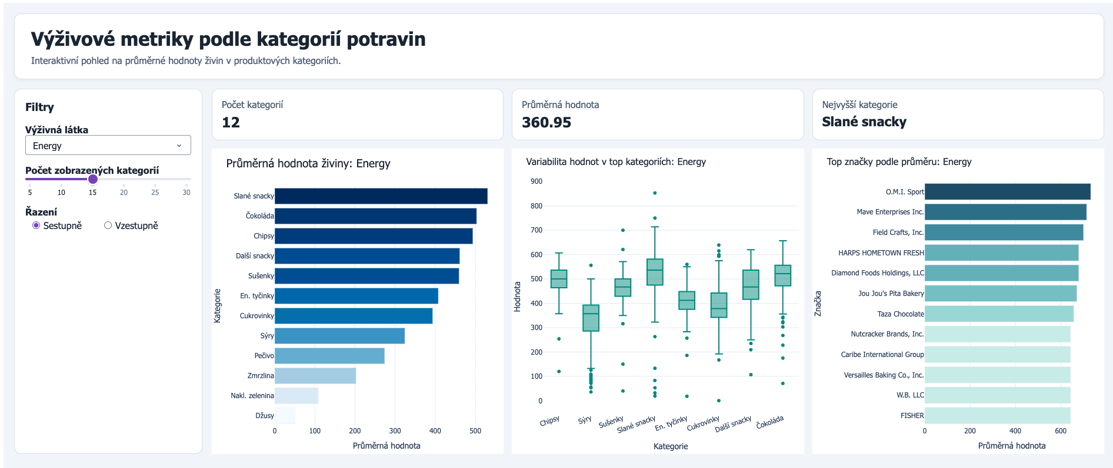This screenshot has height=468, width=1113.
Task: Click the Zmrzlina bar
Action: tap(315, 376)
